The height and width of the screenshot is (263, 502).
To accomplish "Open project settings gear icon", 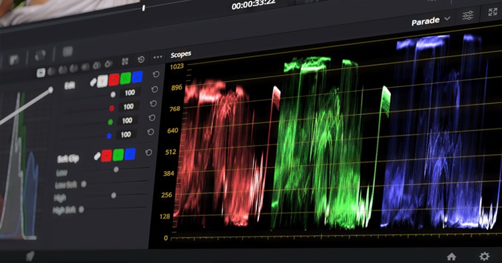I will point(484,256).
